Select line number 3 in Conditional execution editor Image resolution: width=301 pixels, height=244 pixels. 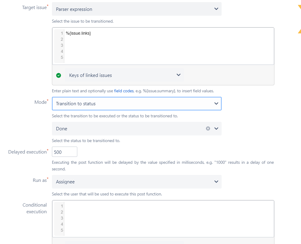pyautogui.click(x=62, y=218)
